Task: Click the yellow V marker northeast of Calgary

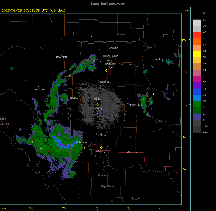Action: [x=107, y=146]
